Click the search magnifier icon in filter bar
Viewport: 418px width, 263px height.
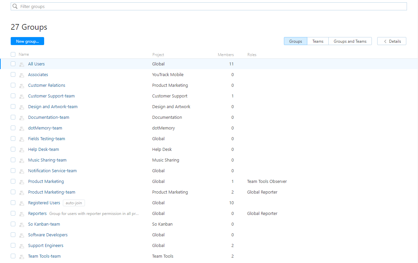click(15, 6)
